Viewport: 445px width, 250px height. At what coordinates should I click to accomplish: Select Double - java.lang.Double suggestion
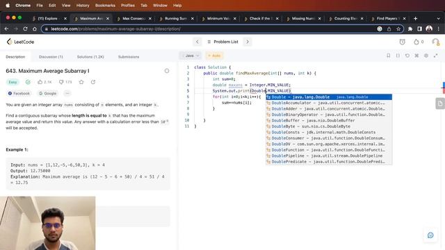point(329,97)
